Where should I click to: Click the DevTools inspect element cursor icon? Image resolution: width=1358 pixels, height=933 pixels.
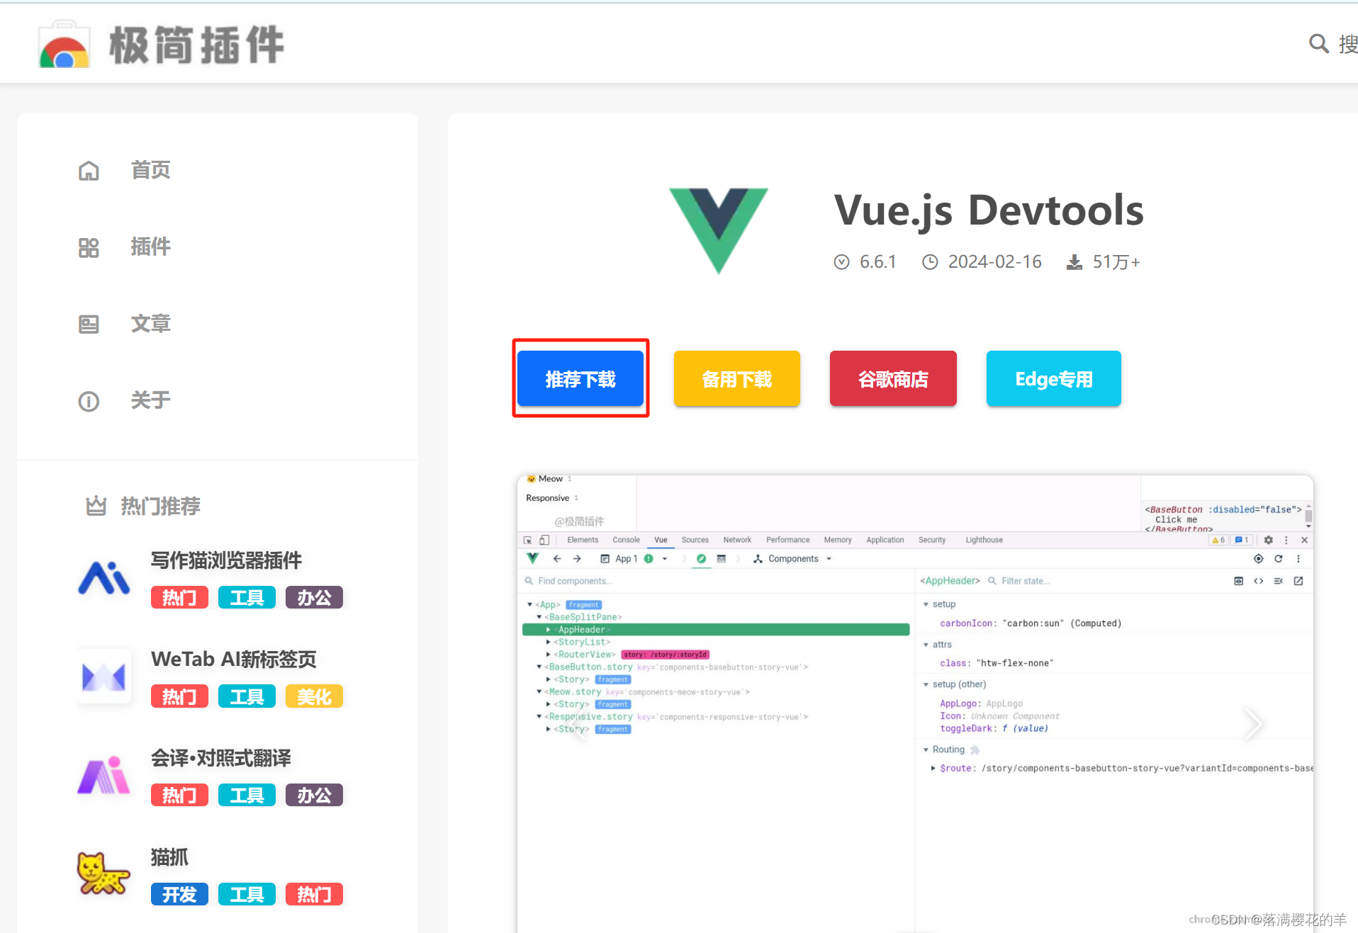[527, 540]
